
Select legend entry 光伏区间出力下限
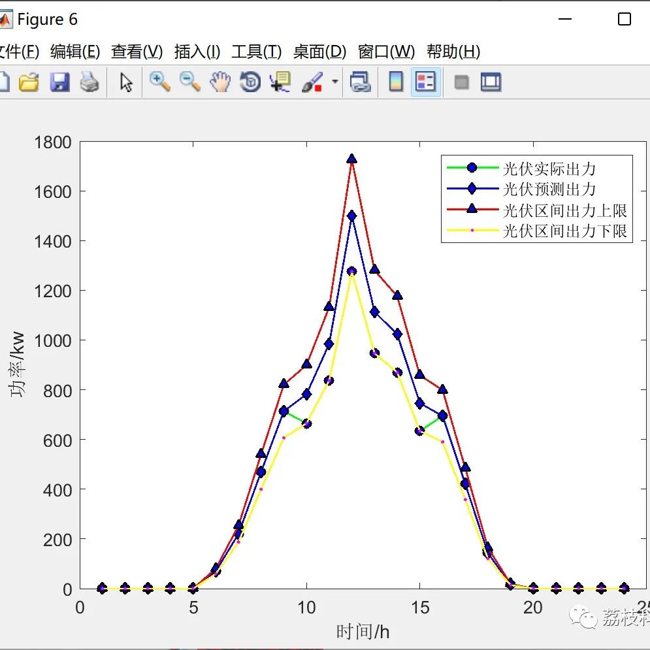564,231
